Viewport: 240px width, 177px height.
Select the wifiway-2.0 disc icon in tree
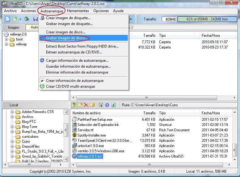point(6,34)
